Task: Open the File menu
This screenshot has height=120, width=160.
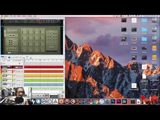Action: [x=11, y=16]
